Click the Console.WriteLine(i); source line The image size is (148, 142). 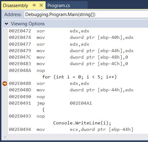pos(82,123)
